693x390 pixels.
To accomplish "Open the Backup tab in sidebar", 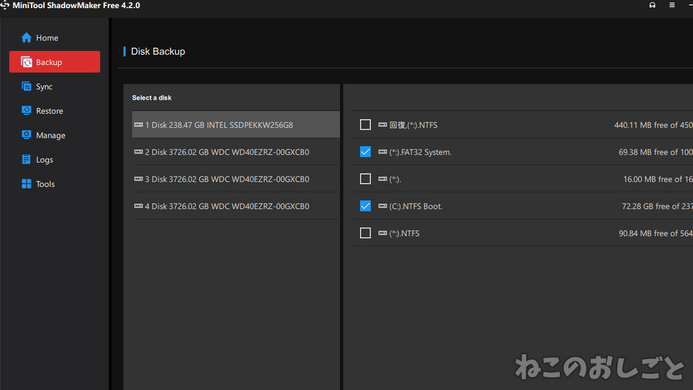I will click(x=54, y=62).
